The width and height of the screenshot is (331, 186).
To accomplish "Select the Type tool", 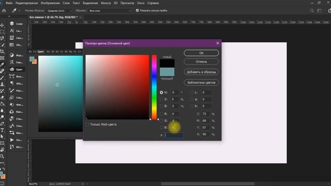I will 2,130.
